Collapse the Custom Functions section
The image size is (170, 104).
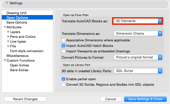(5, 60)
